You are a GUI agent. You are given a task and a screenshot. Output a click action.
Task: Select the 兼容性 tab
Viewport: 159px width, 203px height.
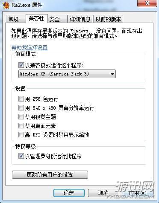point(37,18)
